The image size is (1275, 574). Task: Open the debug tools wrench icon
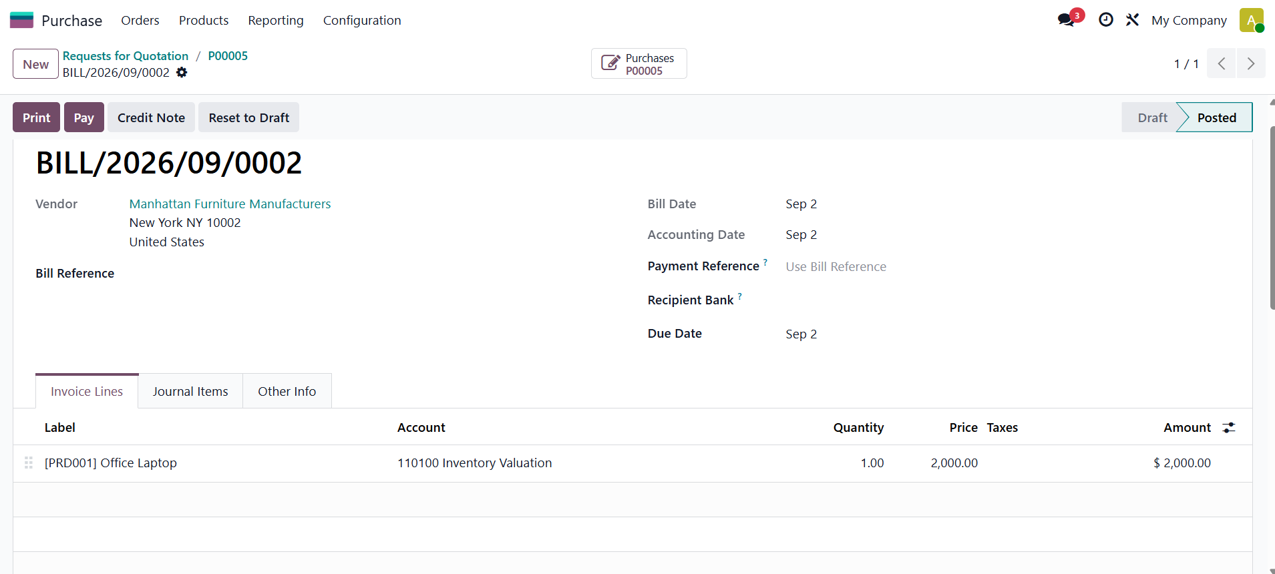pyautogui.click(x=1132, y=20)
